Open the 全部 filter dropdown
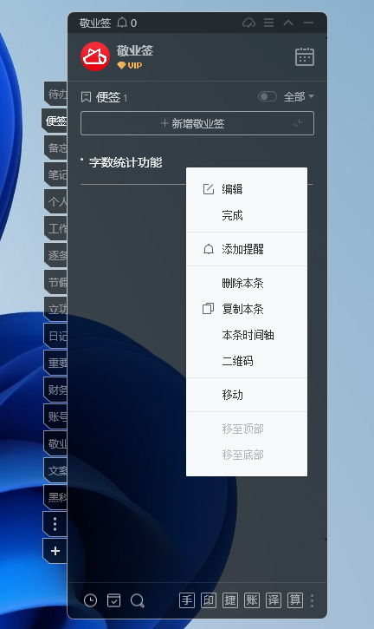Image resolution: width=374 pixels, height=629 pixels. 299,96
